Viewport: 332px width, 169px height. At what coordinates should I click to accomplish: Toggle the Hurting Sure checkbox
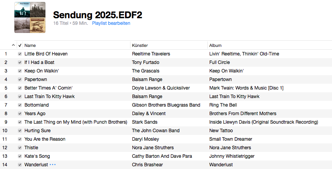click(x=20, y=131)
